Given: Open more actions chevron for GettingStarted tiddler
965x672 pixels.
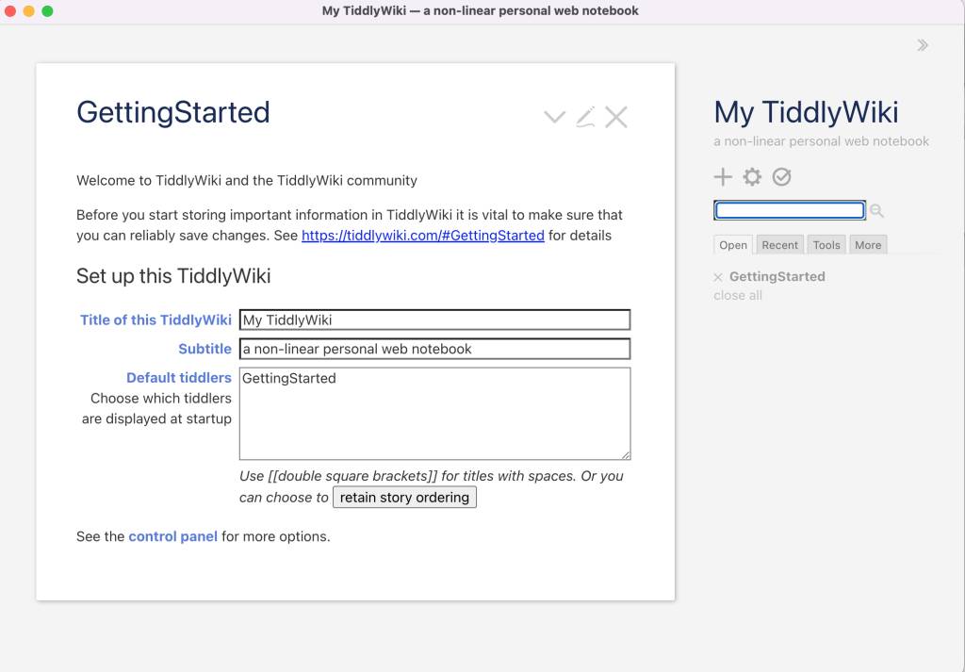Looking at the screenshot, I should [554, 116].
